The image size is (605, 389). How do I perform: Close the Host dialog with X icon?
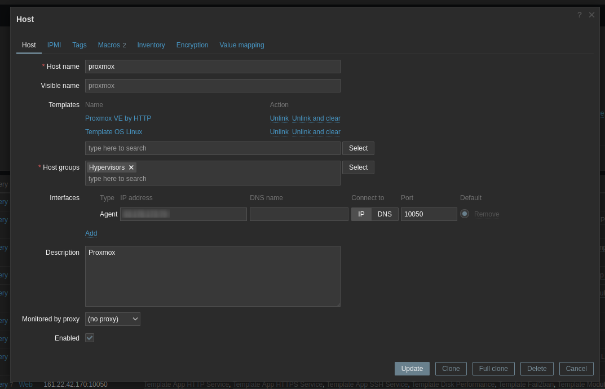pos(591,15)
